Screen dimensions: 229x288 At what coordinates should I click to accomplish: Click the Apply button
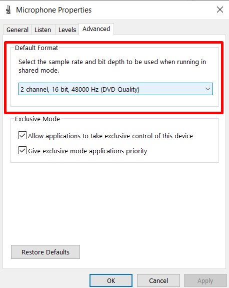click(x=205, y=280)
